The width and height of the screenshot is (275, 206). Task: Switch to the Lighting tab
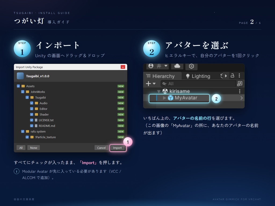[x=198, y=76]
